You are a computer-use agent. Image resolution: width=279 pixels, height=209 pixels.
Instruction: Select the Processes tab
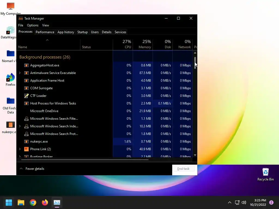25,32
